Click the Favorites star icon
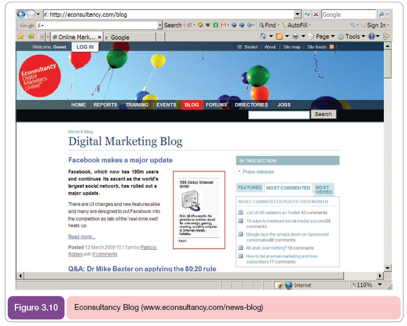The width and height of the screenshot is (407, 326). 21,36
